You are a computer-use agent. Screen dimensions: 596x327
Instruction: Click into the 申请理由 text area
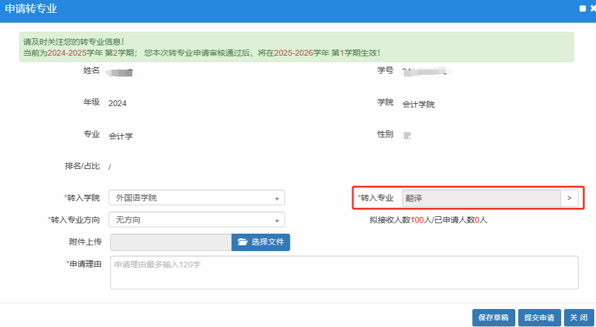click(344, 272)
